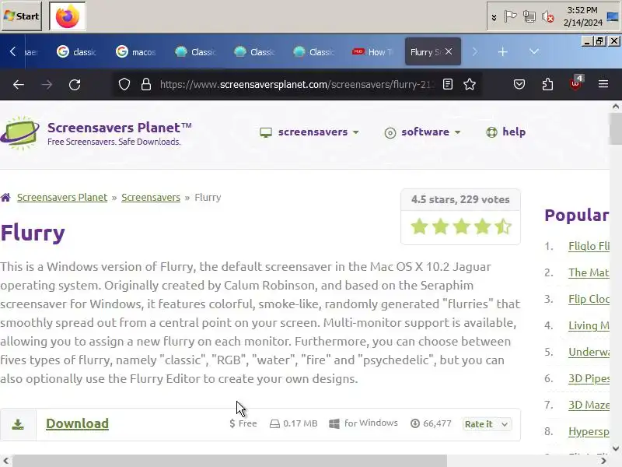Click the Download link
The height and width of the screenshot is (467, 622).
point(77,423)
